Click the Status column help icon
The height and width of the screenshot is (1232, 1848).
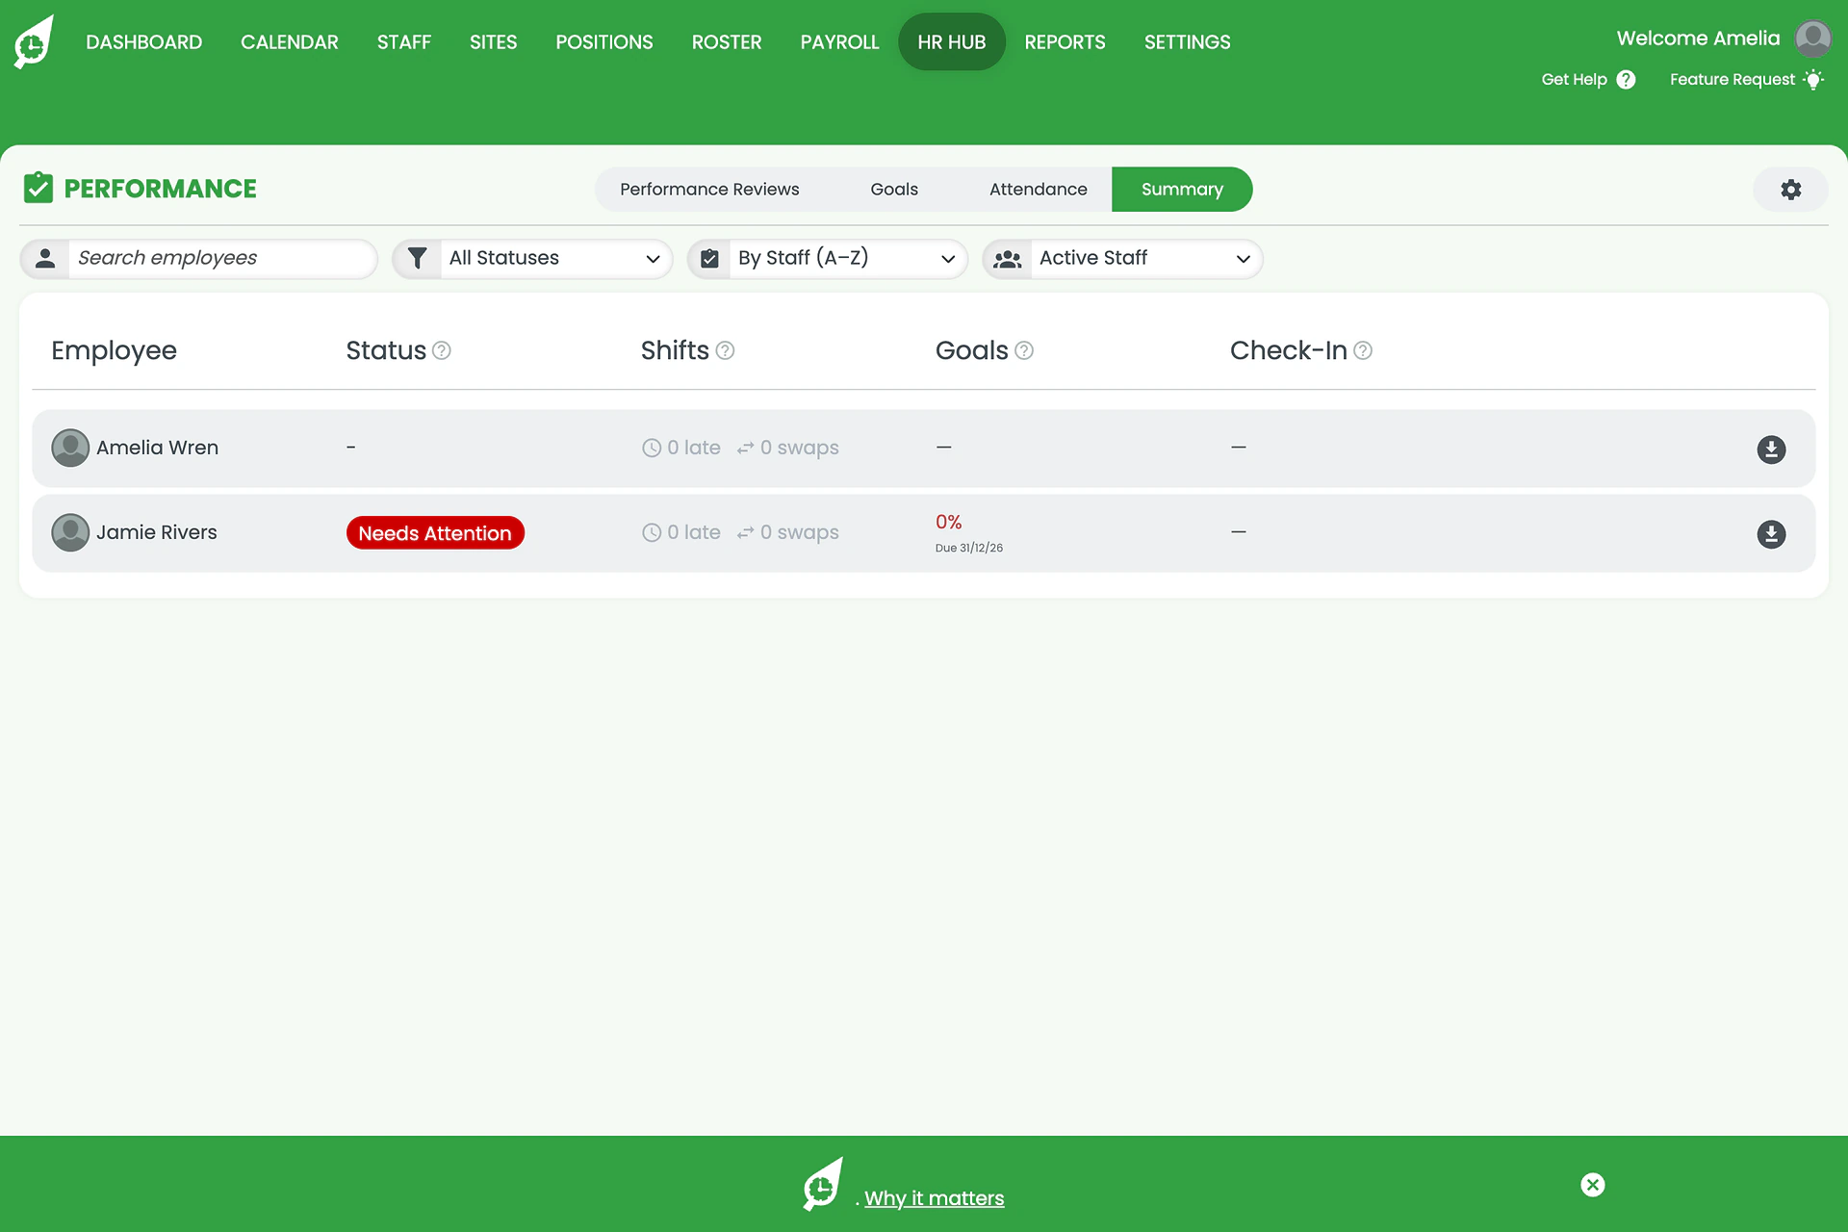[x=442, y=350]
